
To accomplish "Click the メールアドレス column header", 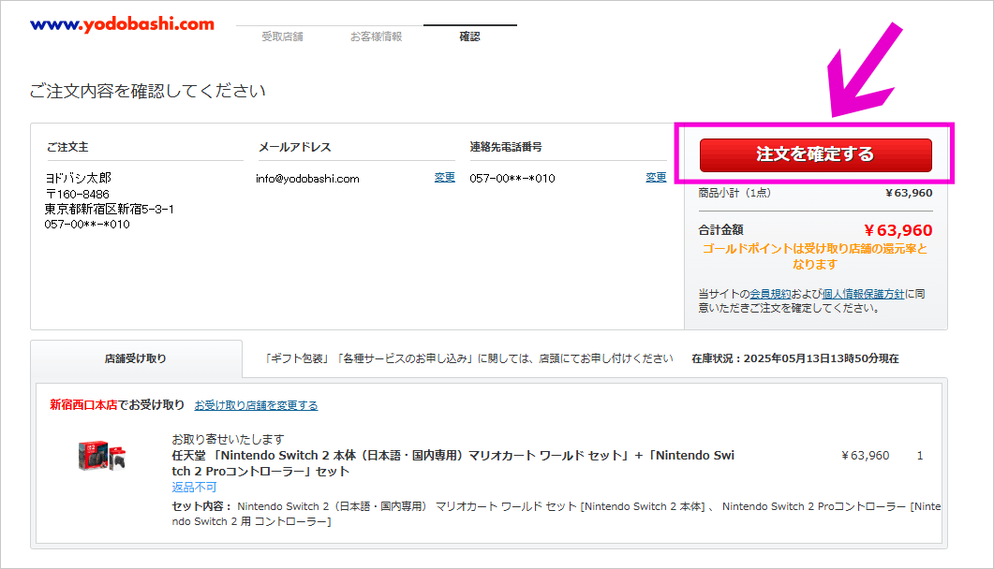I will click(295, 147).
